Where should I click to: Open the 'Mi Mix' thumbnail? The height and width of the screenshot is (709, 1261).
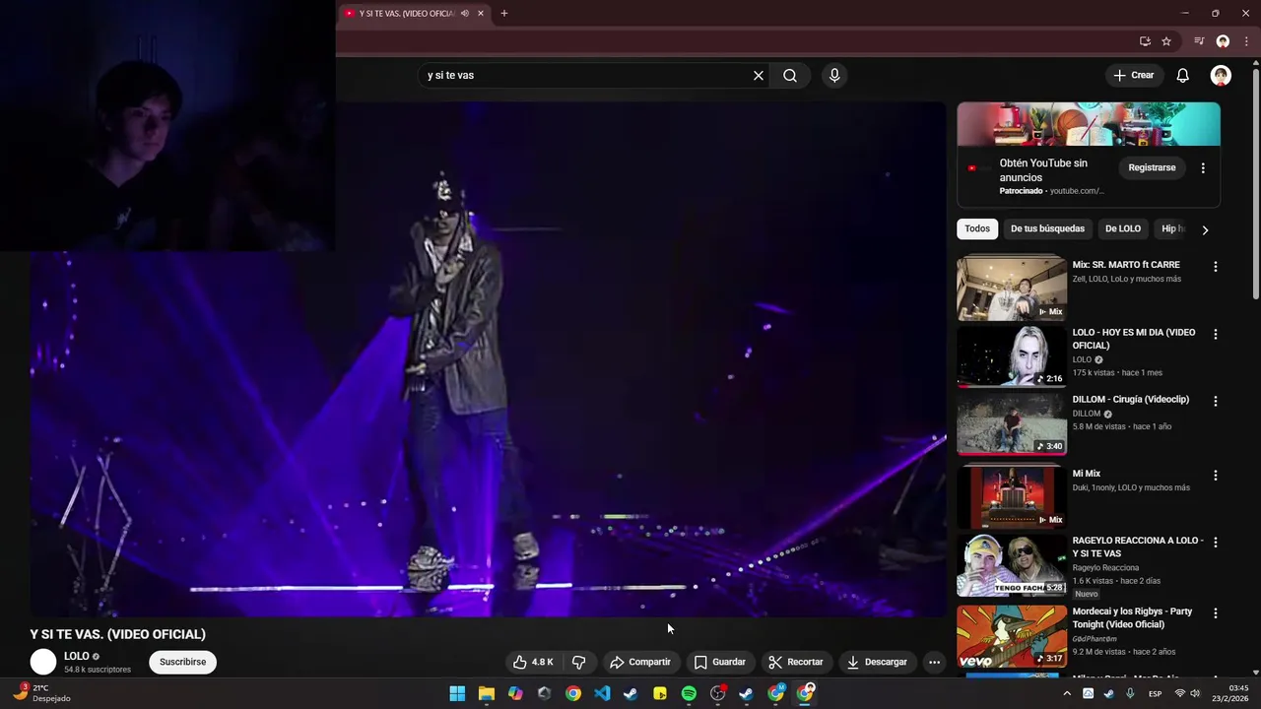click(x=1012, y=497)
